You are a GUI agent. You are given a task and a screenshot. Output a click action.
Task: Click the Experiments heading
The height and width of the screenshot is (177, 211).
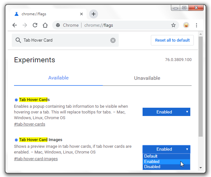[35, 60]
